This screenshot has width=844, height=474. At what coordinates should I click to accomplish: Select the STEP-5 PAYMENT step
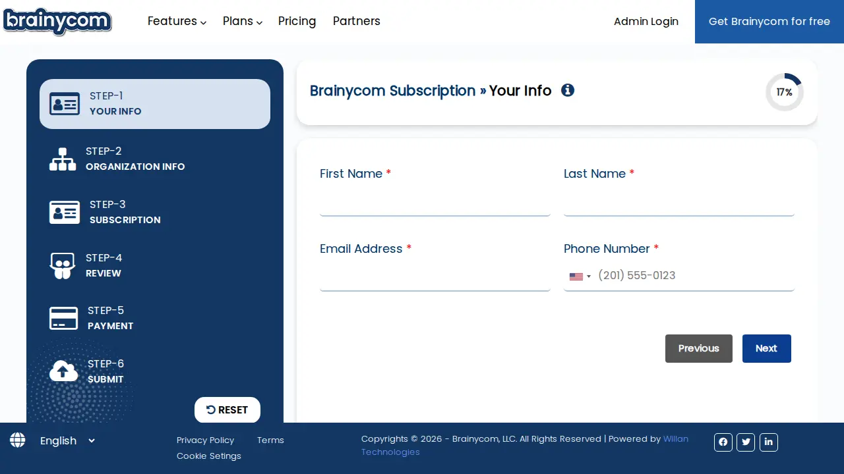[155, 319]
